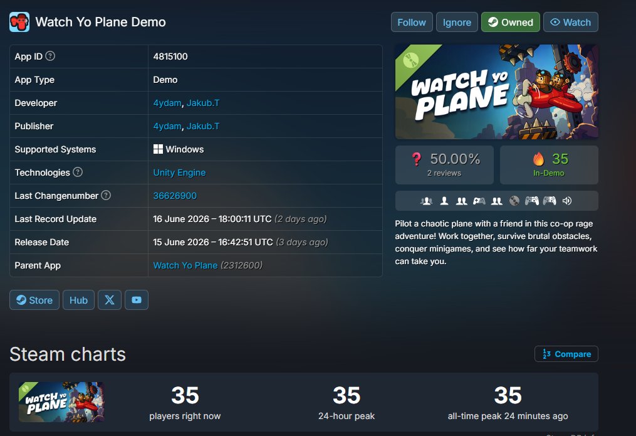Image resolution: width=636 pixels, height=436 pixels.
Task: Click the multi-player three-people category icon
Action: [426, 201]
